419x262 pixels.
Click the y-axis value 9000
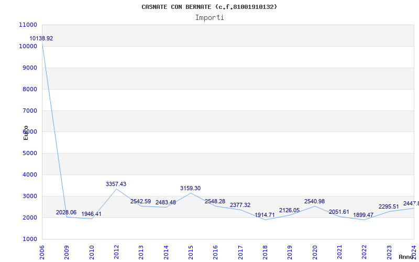(30, 68)
